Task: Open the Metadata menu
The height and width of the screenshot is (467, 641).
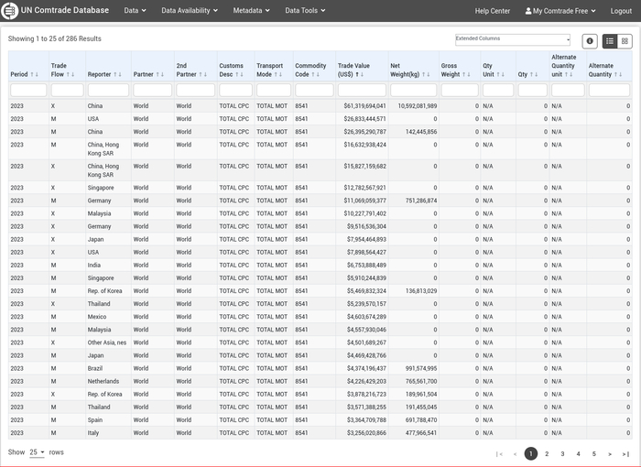Action: coord(252,11)
